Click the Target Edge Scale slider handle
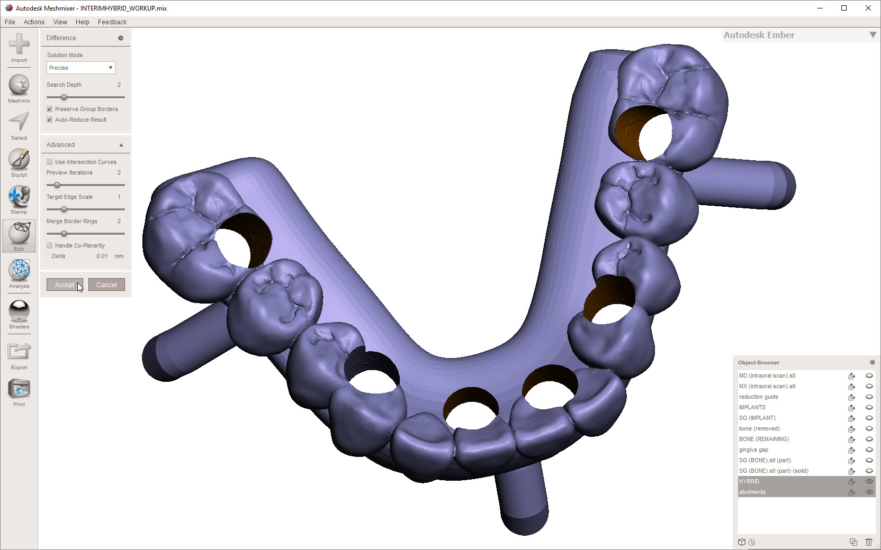The image size is (881, 550). tap(64, 209)
